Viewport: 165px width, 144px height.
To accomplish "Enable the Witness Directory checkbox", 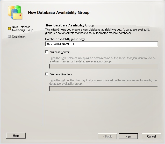I will click(47, 74).
